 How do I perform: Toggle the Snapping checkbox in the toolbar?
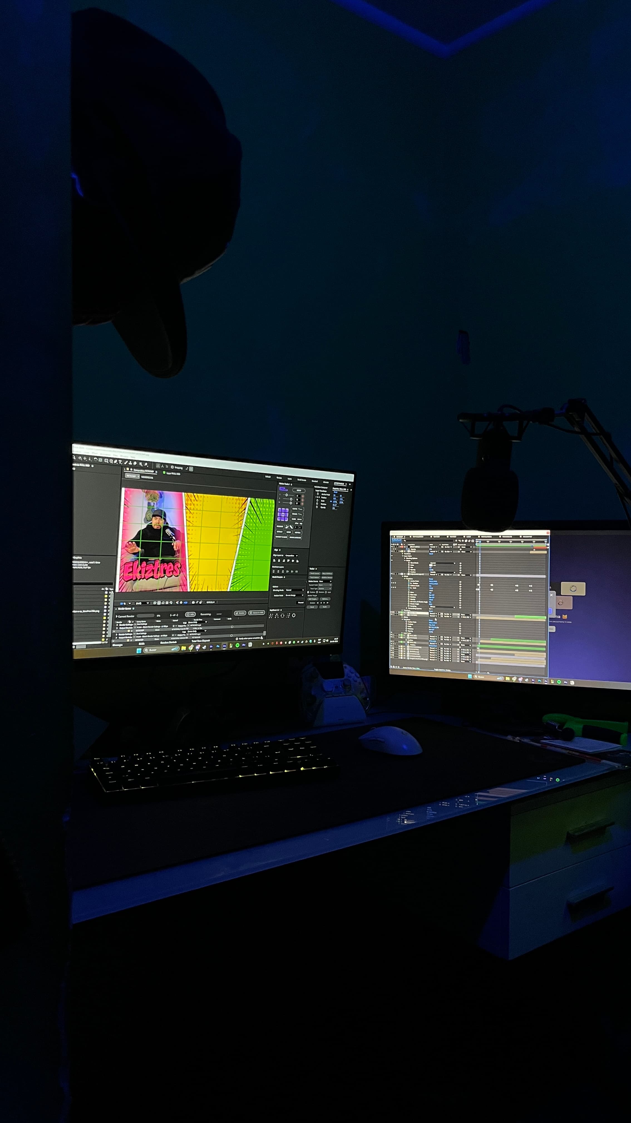(x=172, y=467)
